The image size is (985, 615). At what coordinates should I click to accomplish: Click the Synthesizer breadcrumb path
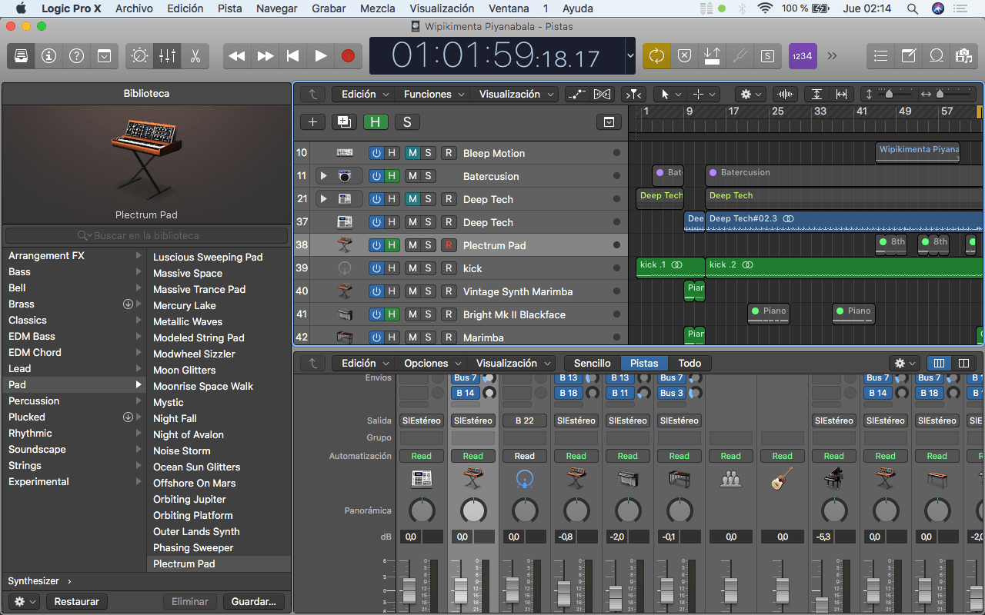coord(34,581)
